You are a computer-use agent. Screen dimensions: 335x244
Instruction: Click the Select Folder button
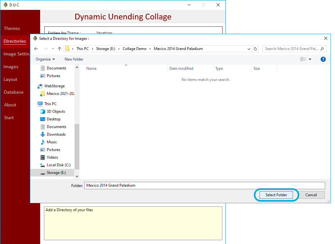[276, 195]
